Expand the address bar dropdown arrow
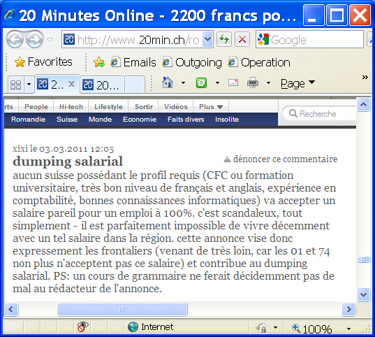 pyautogui.click(x=207, y=39)
